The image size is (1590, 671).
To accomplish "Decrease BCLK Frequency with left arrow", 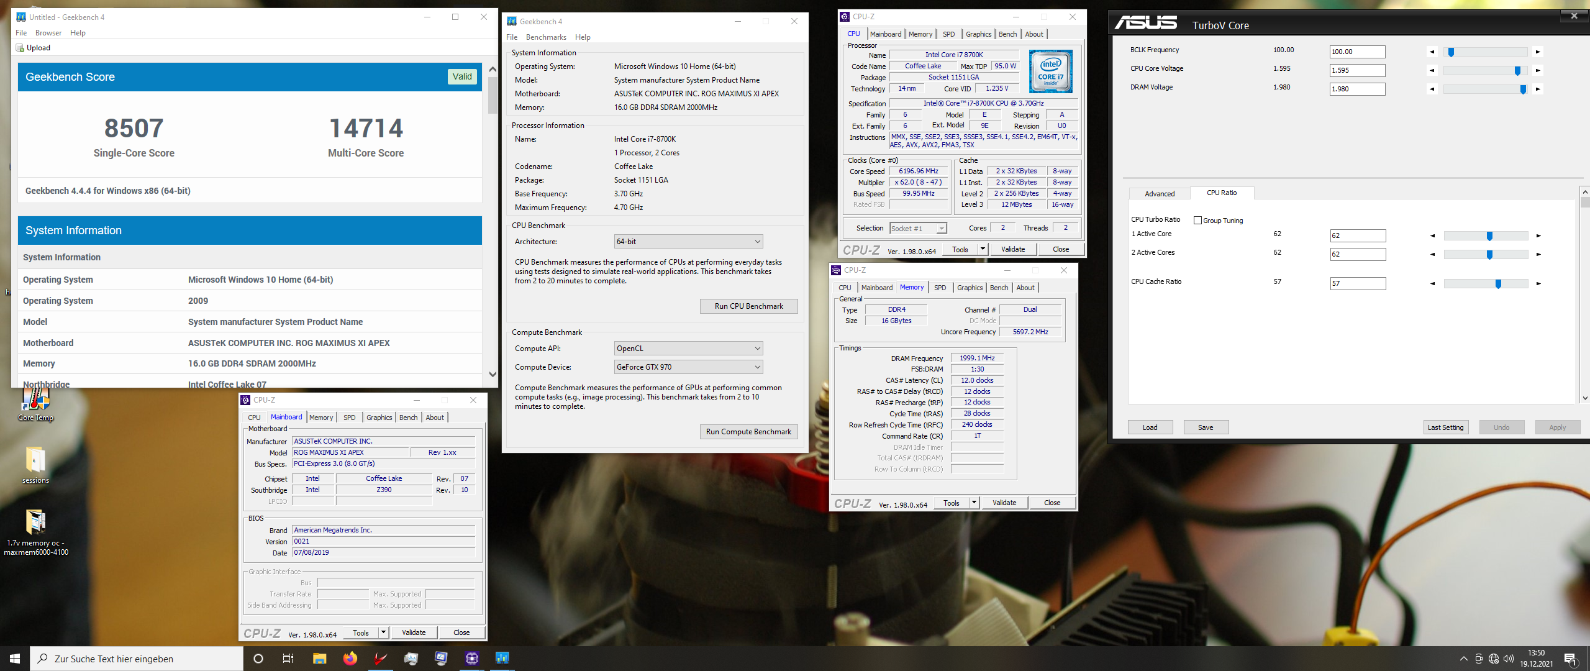I will (x=1432, y=52).
